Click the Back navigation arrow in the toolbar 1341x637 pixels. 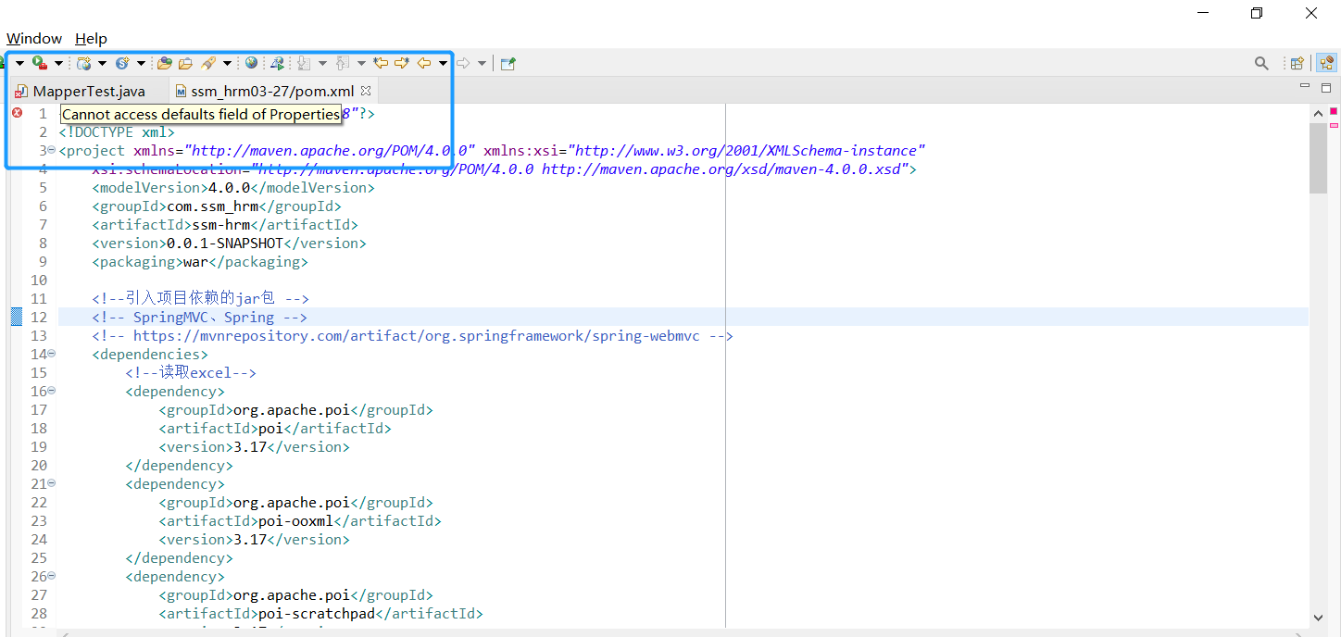coord(425,62)
